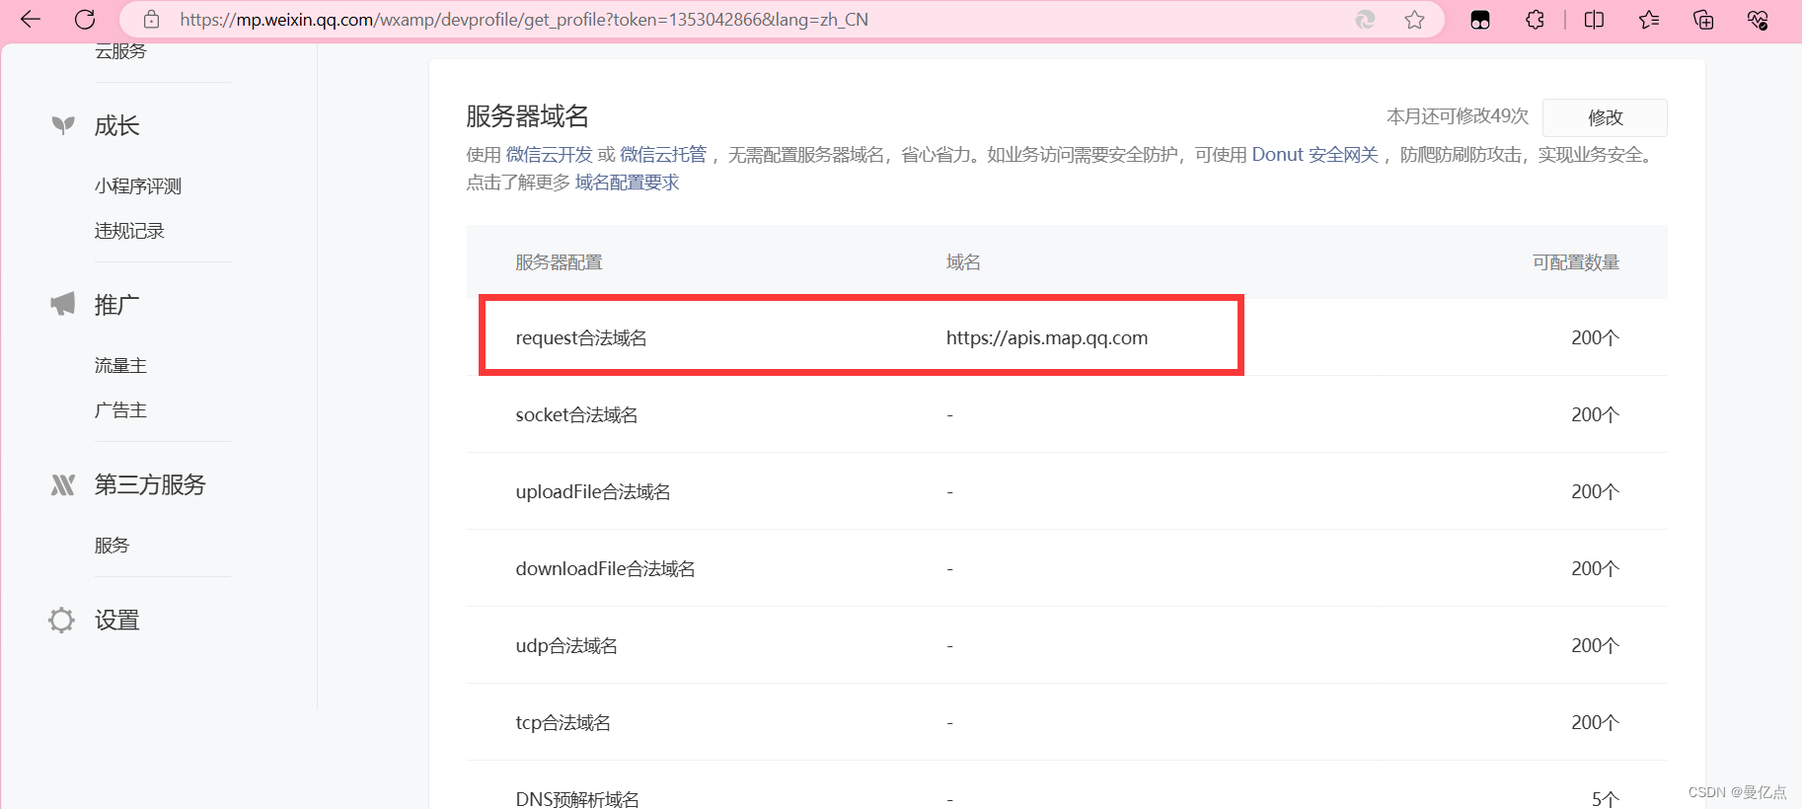Image resolution: width=1802 pixels, height=809 pixels.
Task: Open the 第三方服务 menu section
Action: tap(150, 484)
